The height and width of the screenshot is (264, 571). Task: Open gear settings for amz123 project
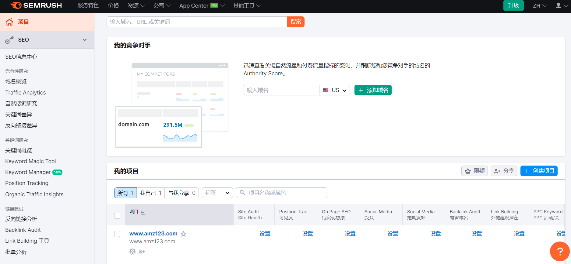(x=132, y=252)
